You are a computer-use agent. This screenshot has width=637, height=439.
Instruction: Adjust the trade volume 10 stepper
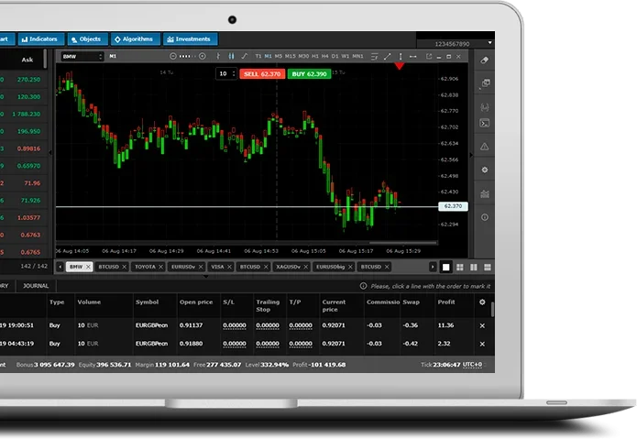(x=233, y=74)
